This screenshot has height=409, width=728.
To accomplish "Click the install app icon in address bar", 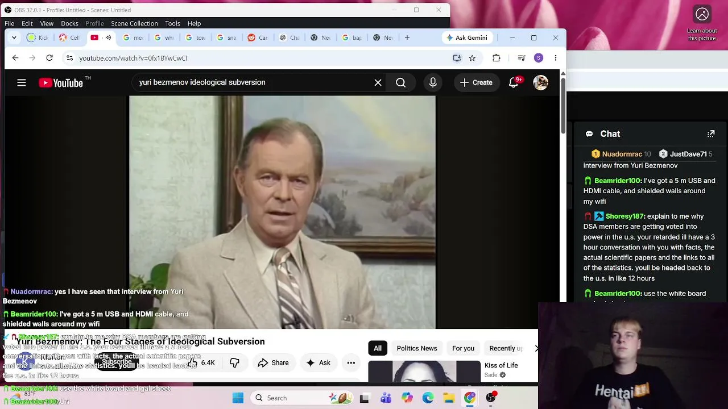I will coord(457,58).
